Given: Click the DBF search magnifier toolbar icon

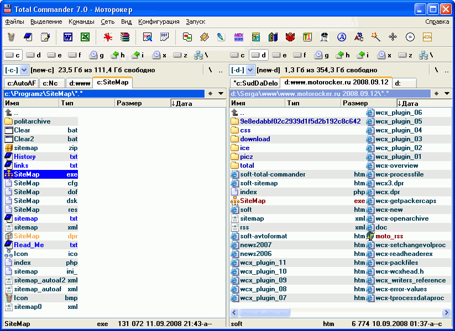Looking at the screenshot, I should (148, 37).
